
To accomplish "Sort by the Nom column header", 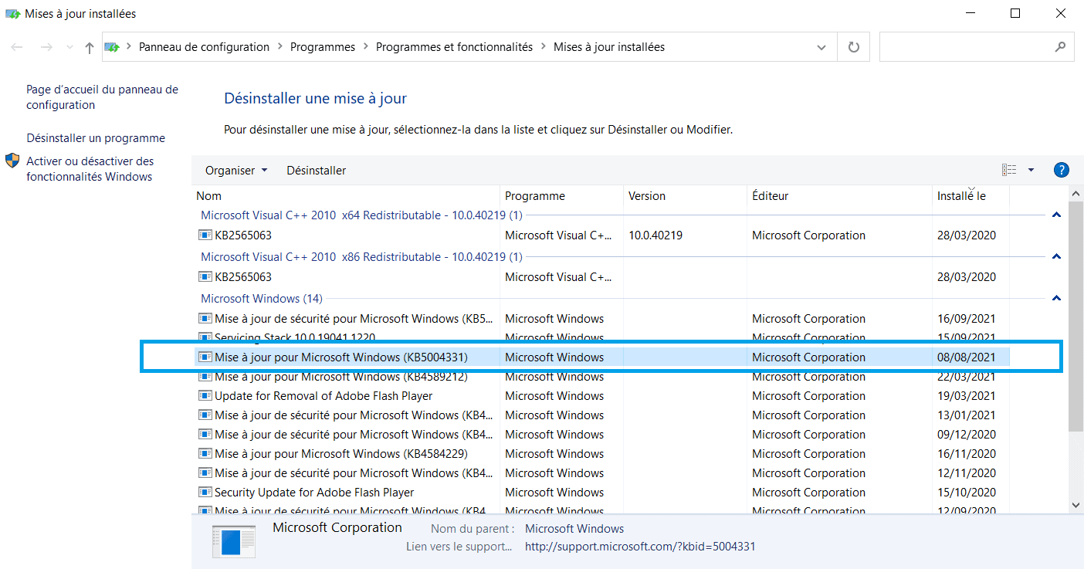I will click(x=345, y=196).
